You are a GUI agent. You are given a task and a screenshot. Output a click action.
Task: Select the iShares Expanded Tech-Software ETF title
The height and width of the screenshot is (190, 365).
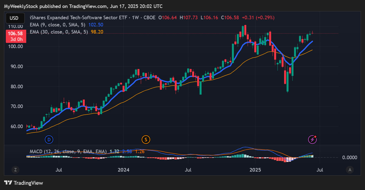pos(79,18)
